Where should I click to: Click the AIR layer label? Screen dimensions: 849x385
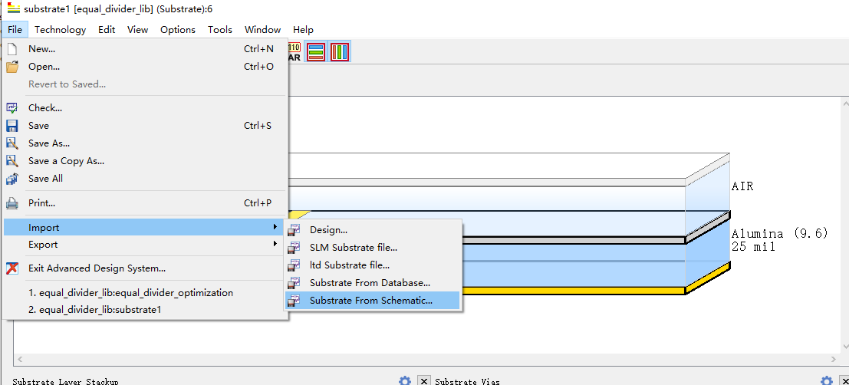coord(742,187)
